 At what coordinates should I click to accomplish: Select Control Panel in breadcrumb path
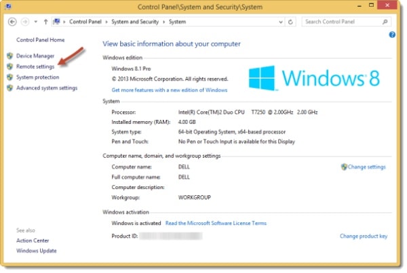pyautogui.click(x=85, y=22)
